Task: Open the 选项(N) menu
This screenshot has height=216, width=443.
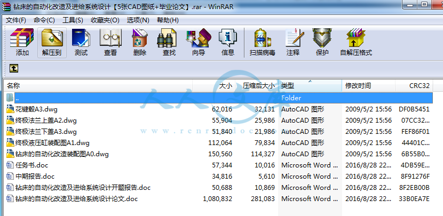Action: pyautogui.click(x=138, y=20)
